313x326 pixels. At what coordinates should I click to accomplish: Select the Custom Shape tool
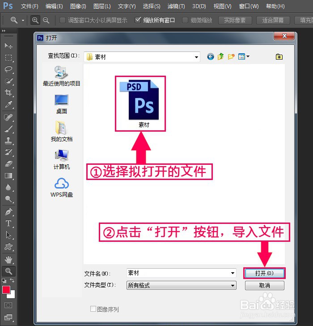[8, 247]
